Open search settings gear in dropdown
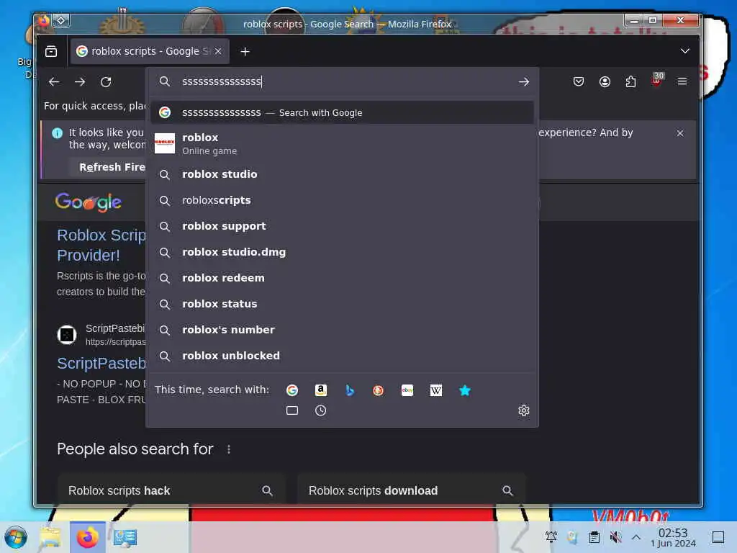This screenshot has height=553, width=737. point(524,410)
